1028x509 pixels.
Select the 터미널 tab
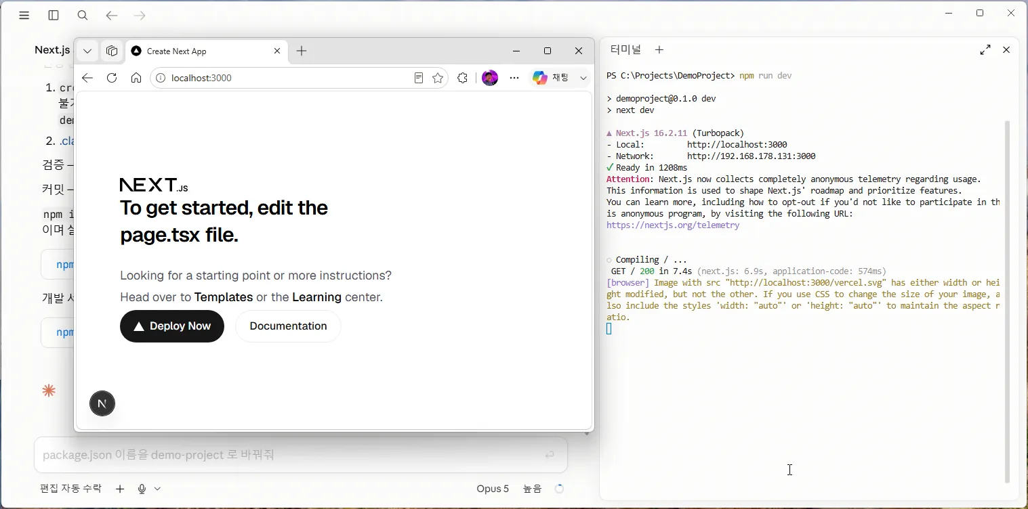[x=625, y=49]
